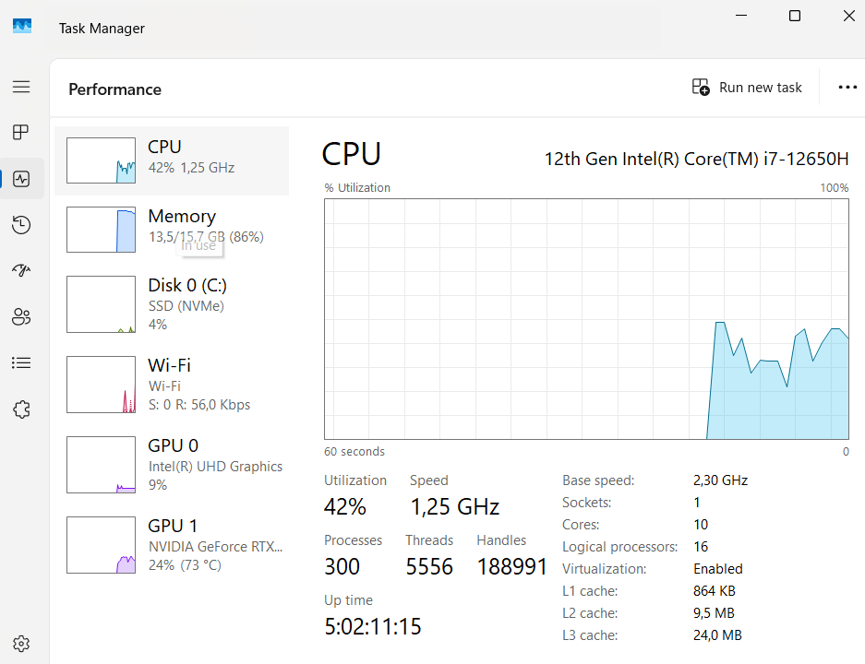Click the Task Manager title bar icon
The height and width of the screenshot is (664, 865).
click(x=22, y=27)
